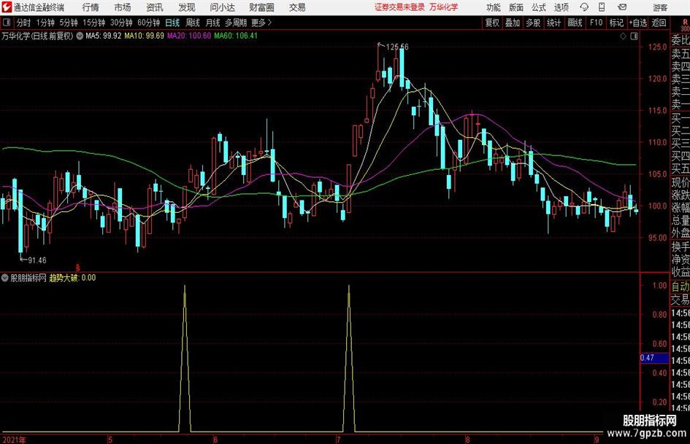
Task: Click the MA5: 99.92 label
Action: [103, 36]
